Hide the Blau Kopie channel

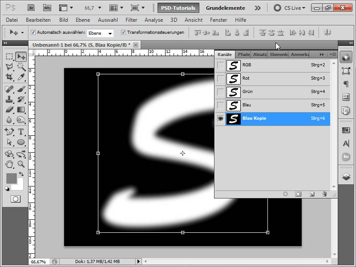pos(220,119)
